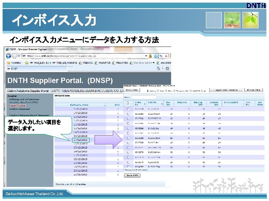
Task: Click Save ASN button below the table
Action: [x=132, y=175]
